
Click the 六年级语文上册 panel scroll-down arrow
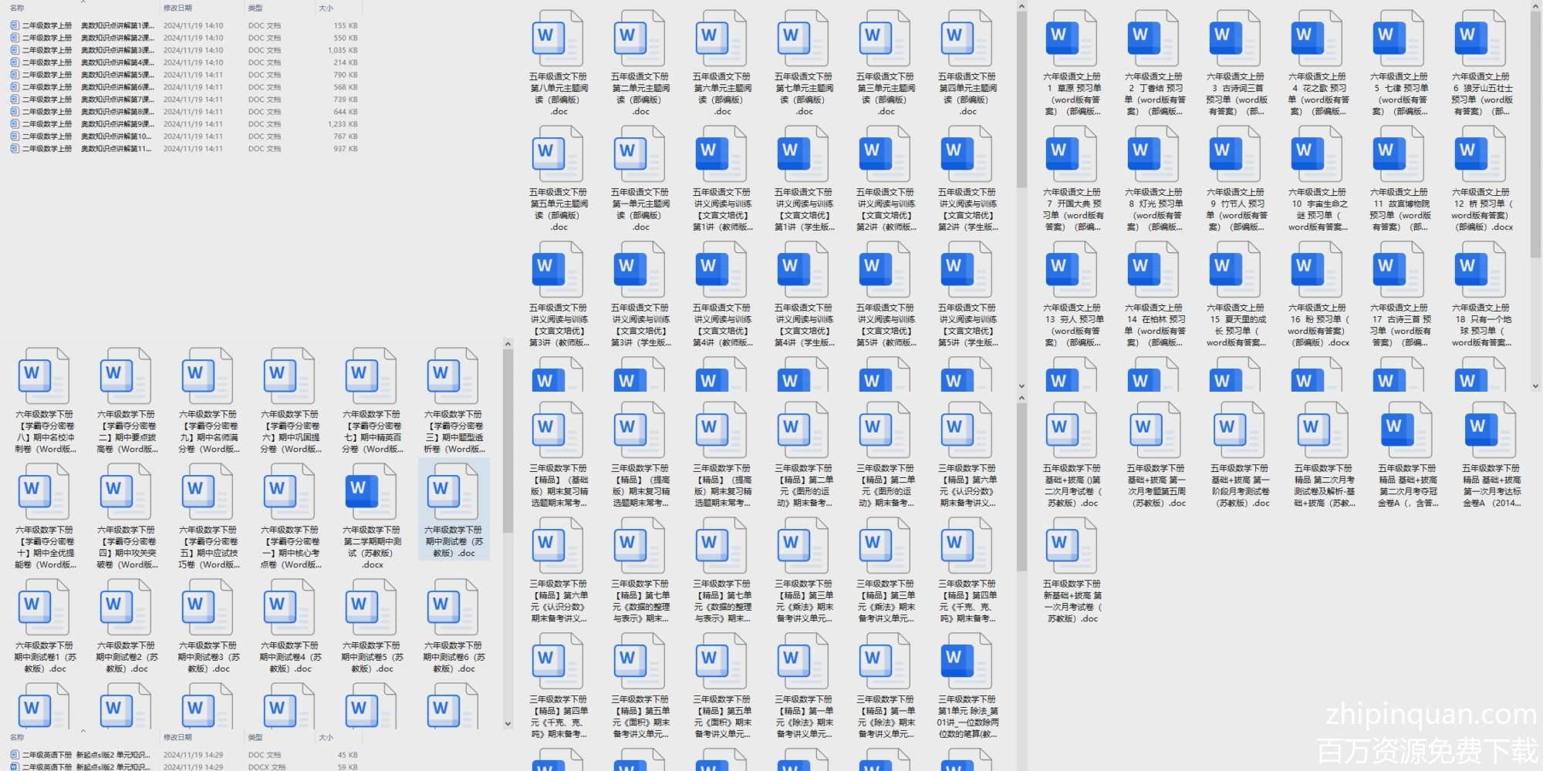coord(1535,385)
